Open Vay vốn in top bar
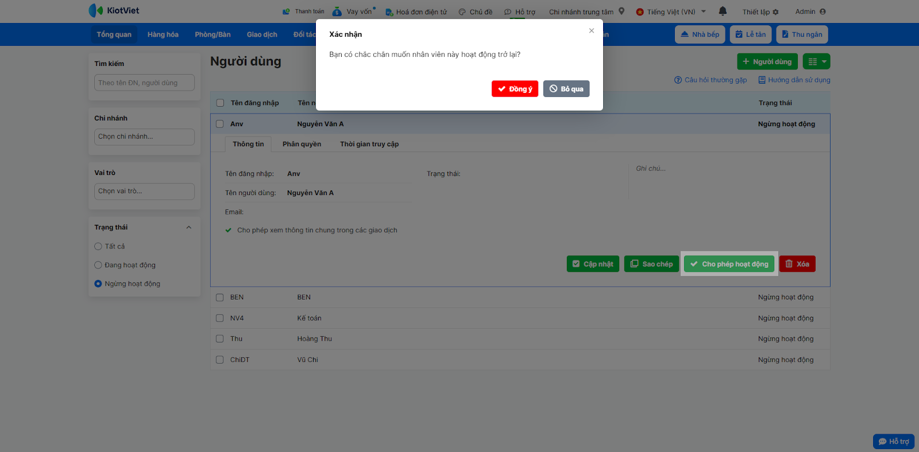 [354, 11]
